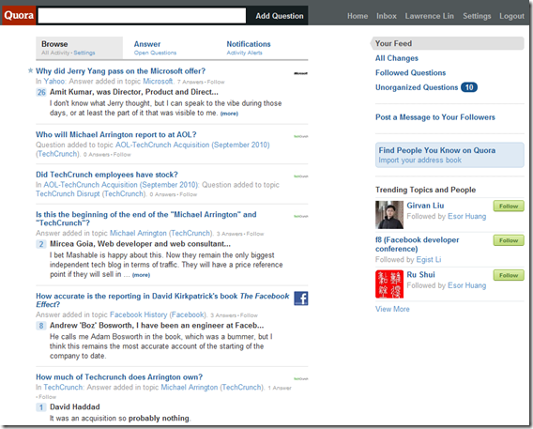This screenshot has width=533, height=429.
Task: Click the TechCrunch icon beside the "beginning of the end" question
Action: (x=301, y=216)
